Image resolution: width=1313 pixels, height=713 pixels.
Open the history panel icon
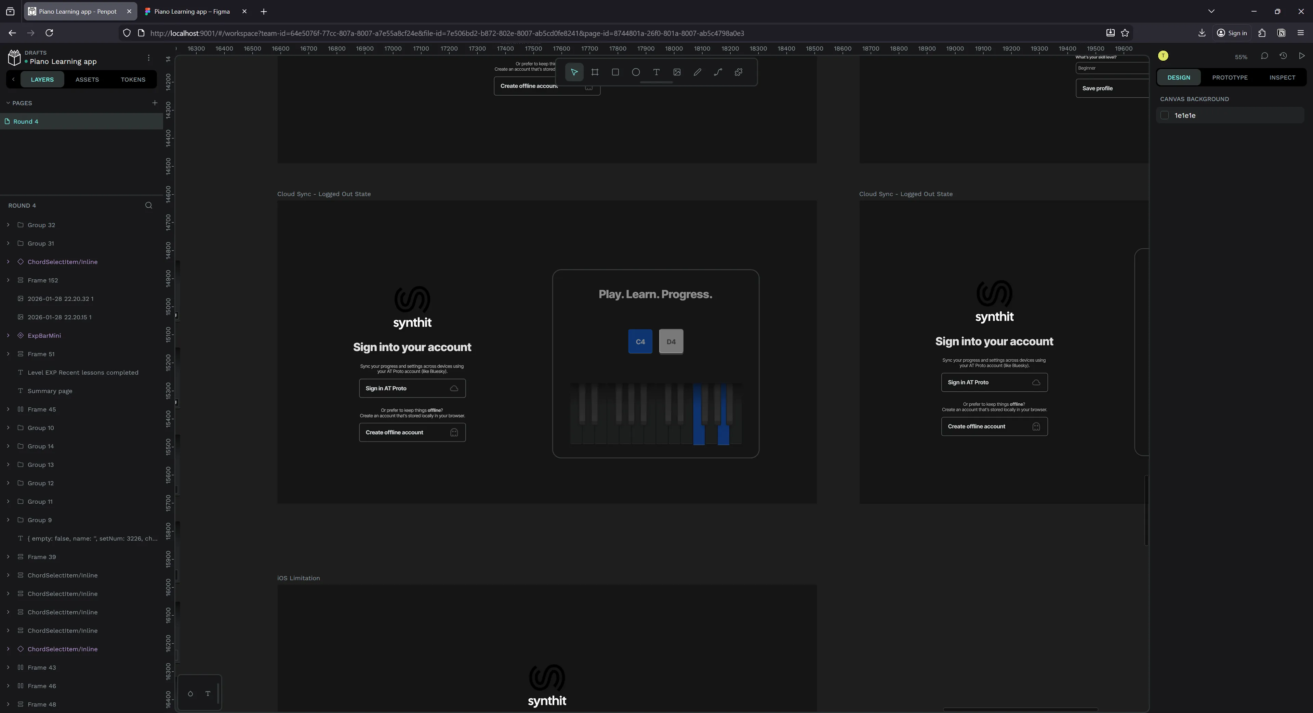tap(1283, 56)
